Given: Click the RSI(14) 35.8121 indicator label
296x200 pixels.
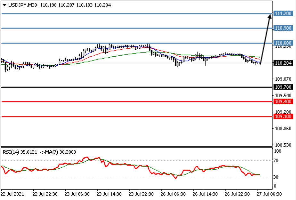Looking at the screenshot, I should pos(20,152).
